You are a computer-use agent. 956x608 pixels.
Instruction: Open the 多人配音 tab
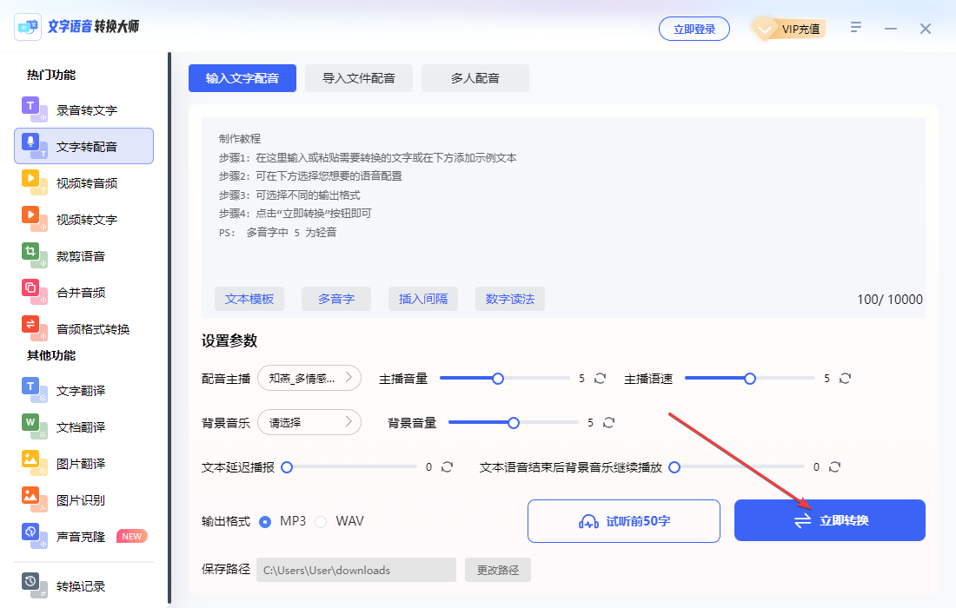coord(475,77)
